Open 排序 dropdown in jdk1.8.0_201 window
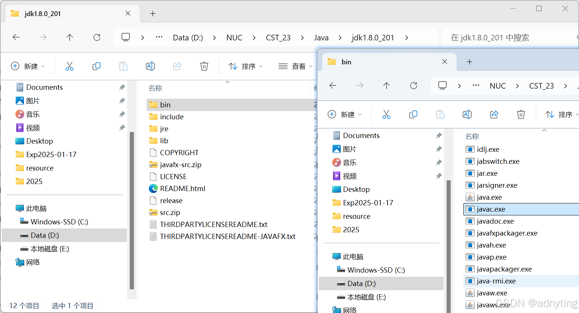Screen dimensions: 579x313 click(x=246, y=66)
